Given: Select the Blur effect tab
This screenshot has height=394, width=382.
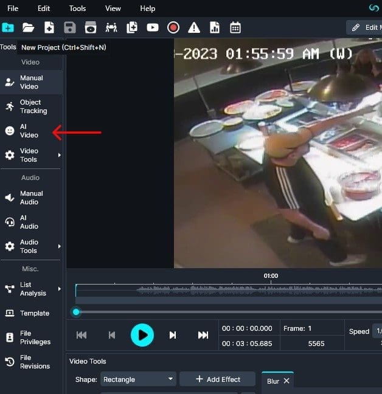Looking at the screenshot, I should (x=273, y=381).
